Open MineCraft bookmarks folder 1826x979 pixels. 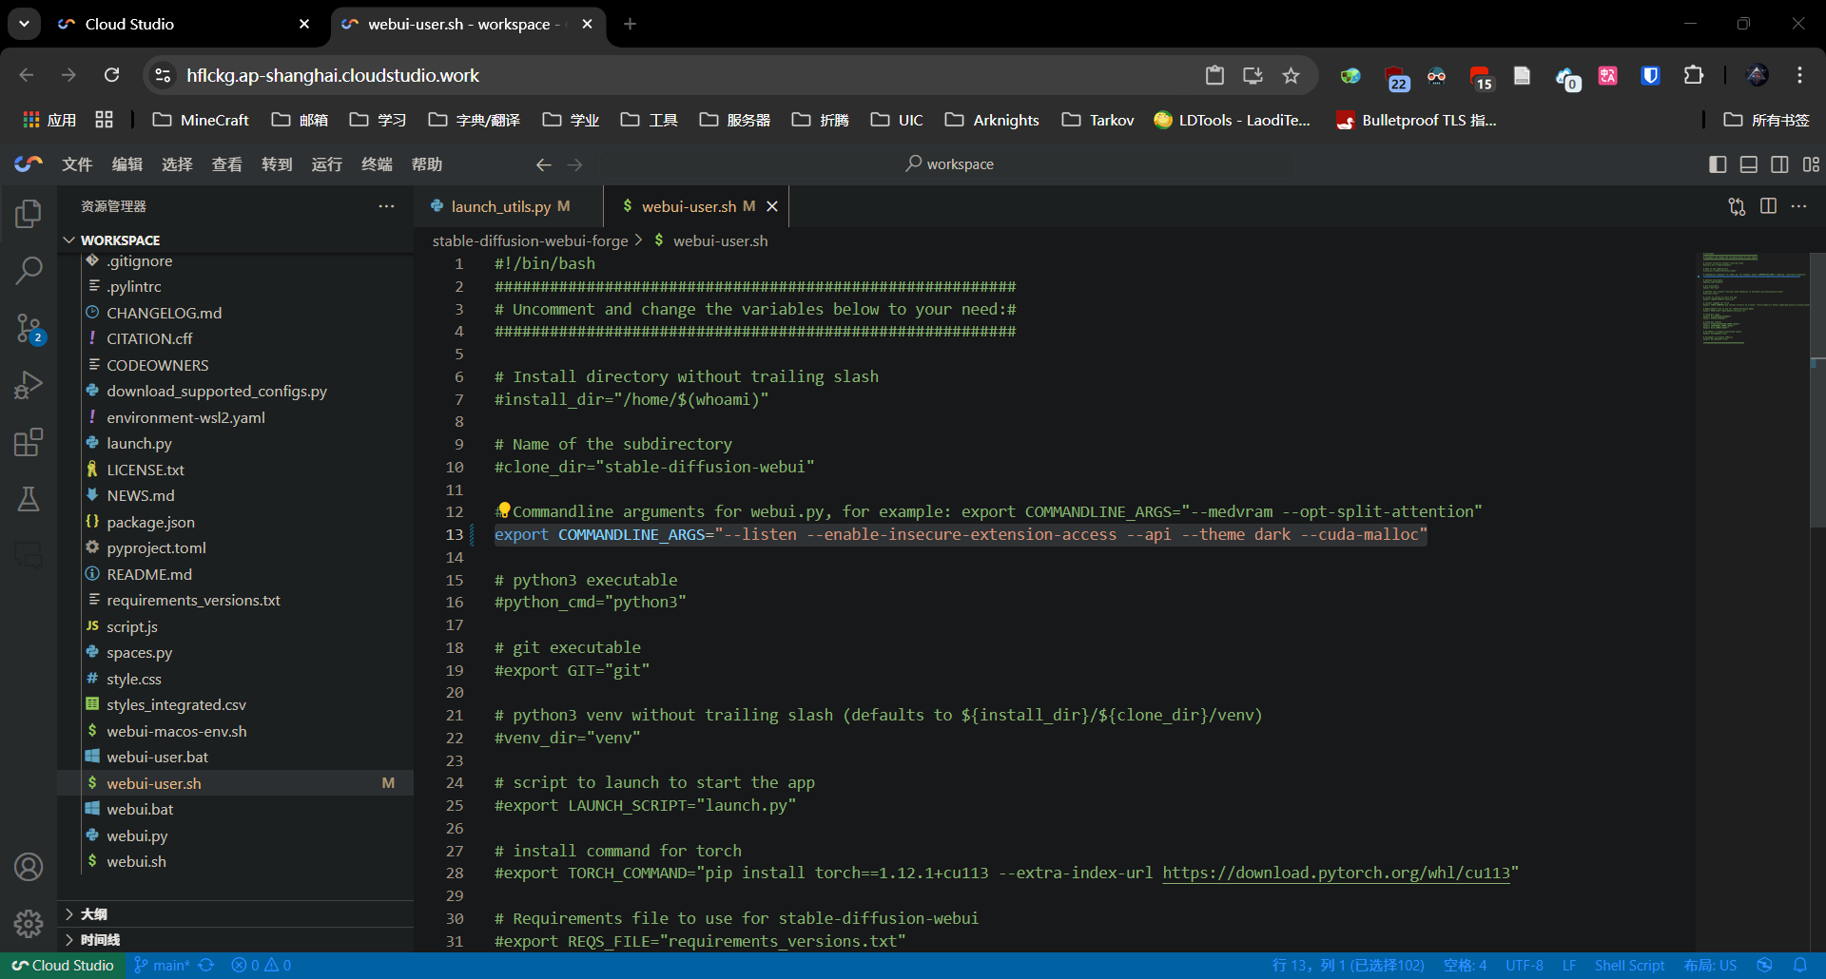point(201,120)
